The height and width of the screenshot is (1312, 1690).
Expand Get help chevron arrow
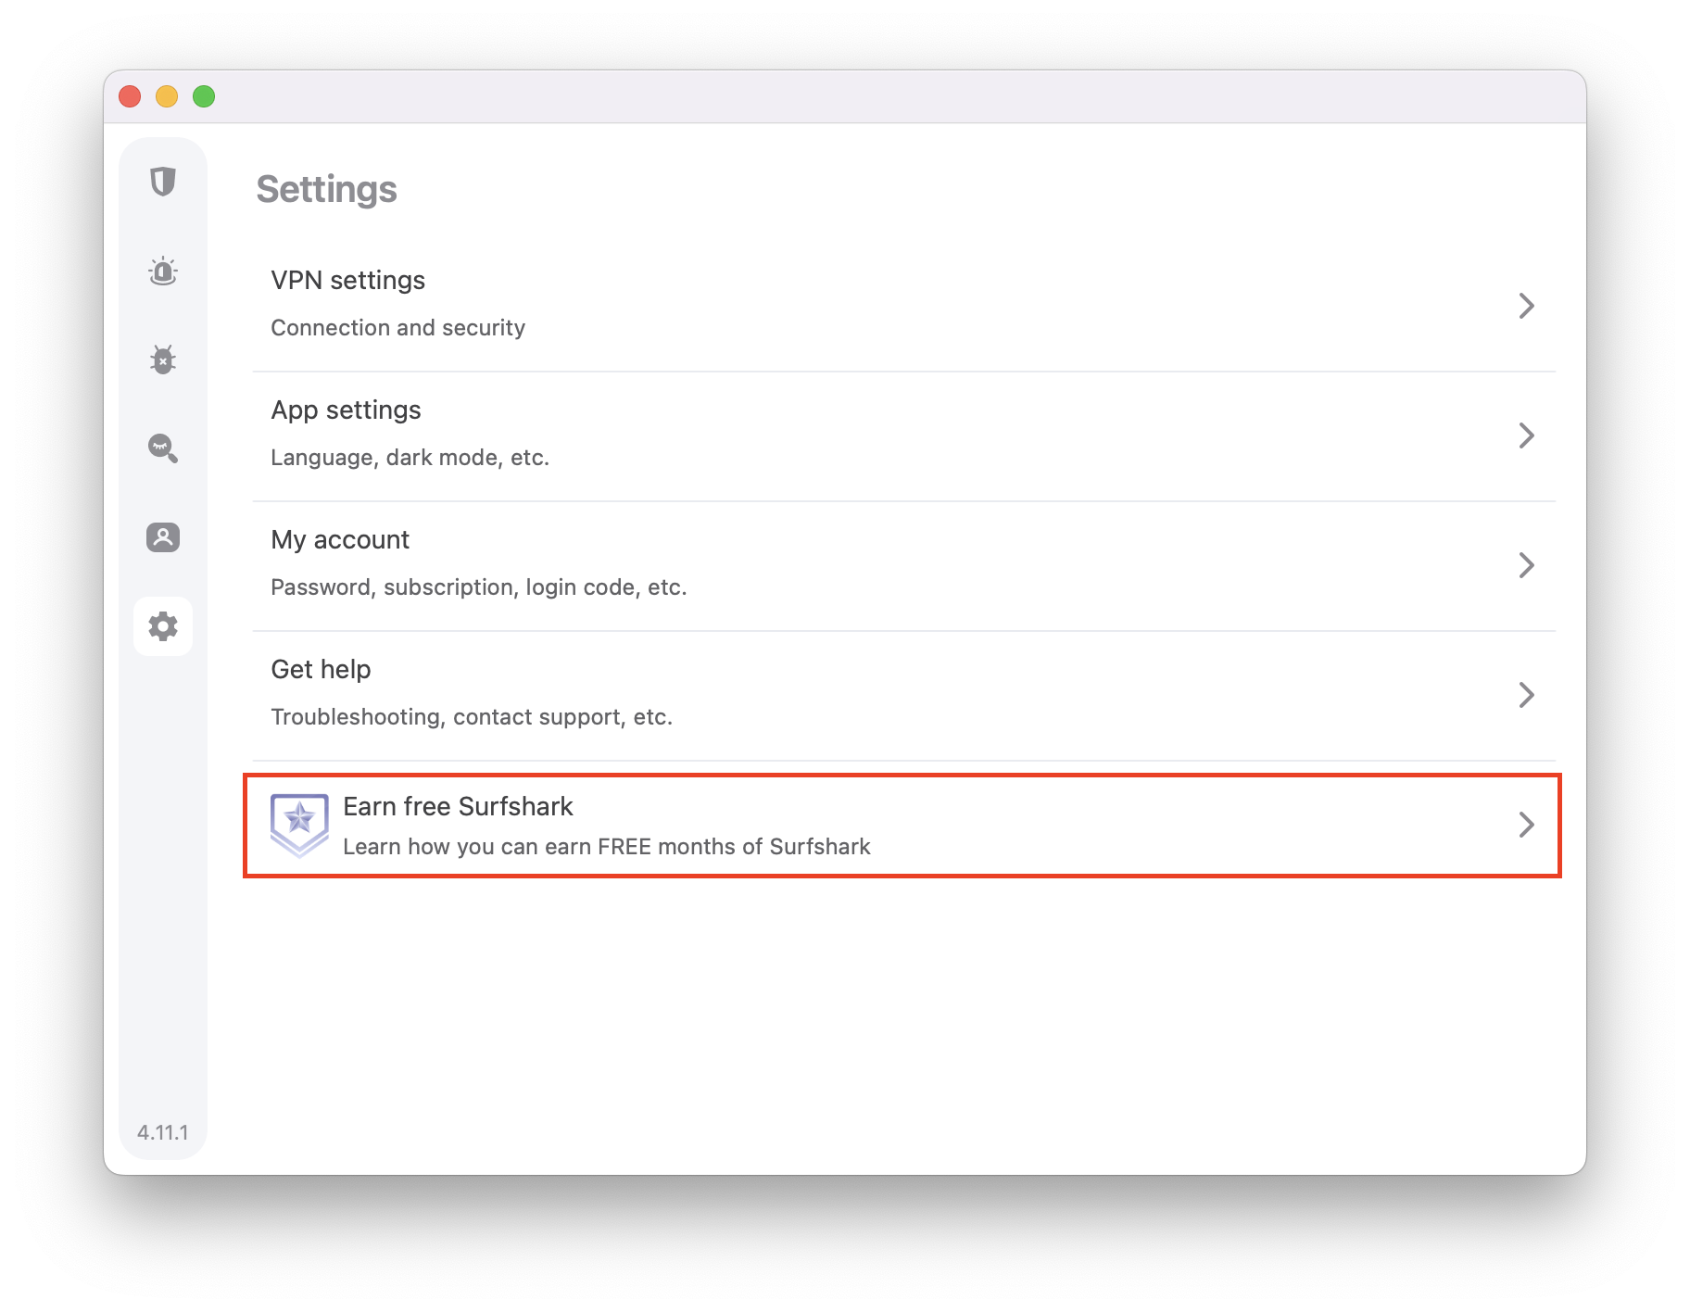(1527, 695)
